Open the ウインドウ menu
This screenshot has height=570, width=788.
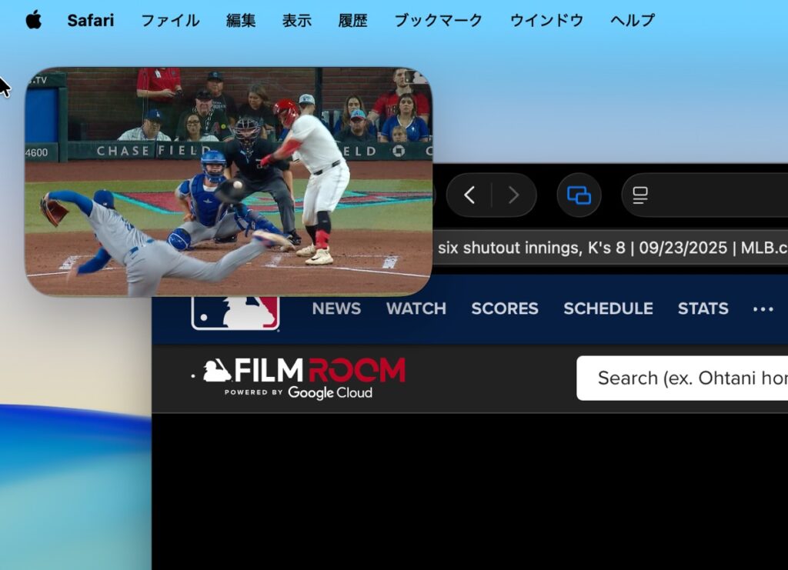546,20
